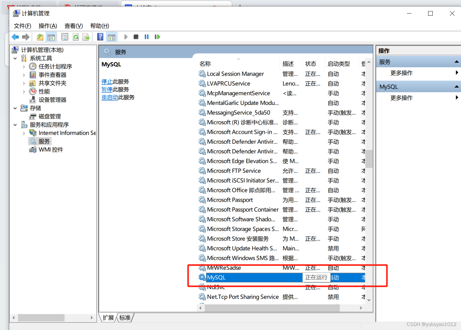Select the Microsoft Passport Container service
This screenshot has width=461, height=330.
(x=243, y=210)
